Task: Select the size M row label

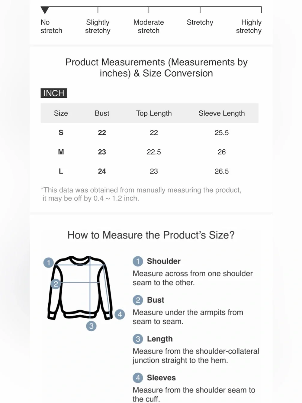Action: (61, 152)
